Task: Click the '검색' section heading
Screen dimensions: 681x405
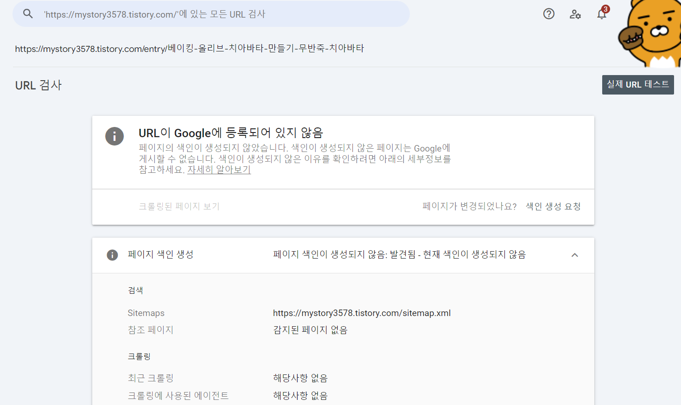Action: click(135, 291)
